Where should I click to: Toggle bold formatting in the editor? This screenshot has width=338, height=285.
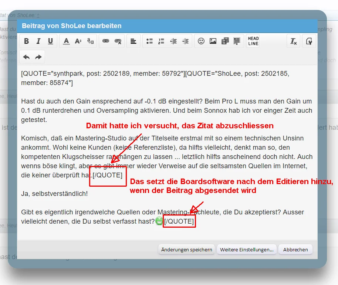click(26, 41)
